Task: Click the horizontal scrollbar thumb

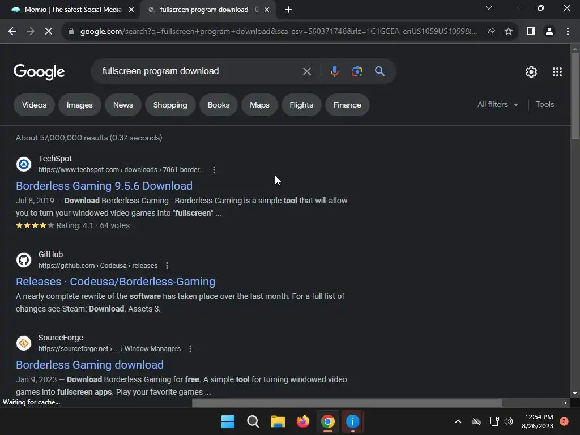Action: click(x=347, y=403)
